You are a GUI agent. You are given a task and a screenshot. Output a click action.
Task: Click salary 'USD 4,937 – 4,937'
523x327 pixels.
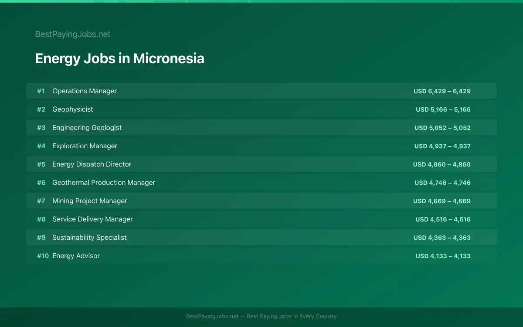[x=442, y=146]
